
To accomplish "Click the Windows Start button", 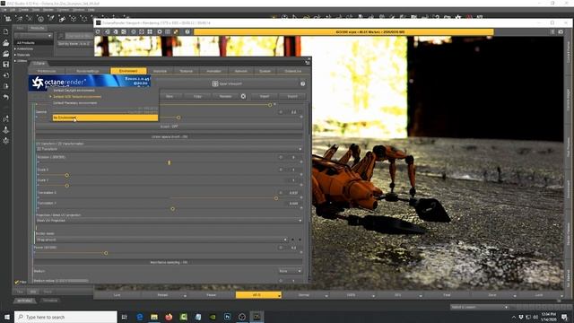I will tap(7, 317).
